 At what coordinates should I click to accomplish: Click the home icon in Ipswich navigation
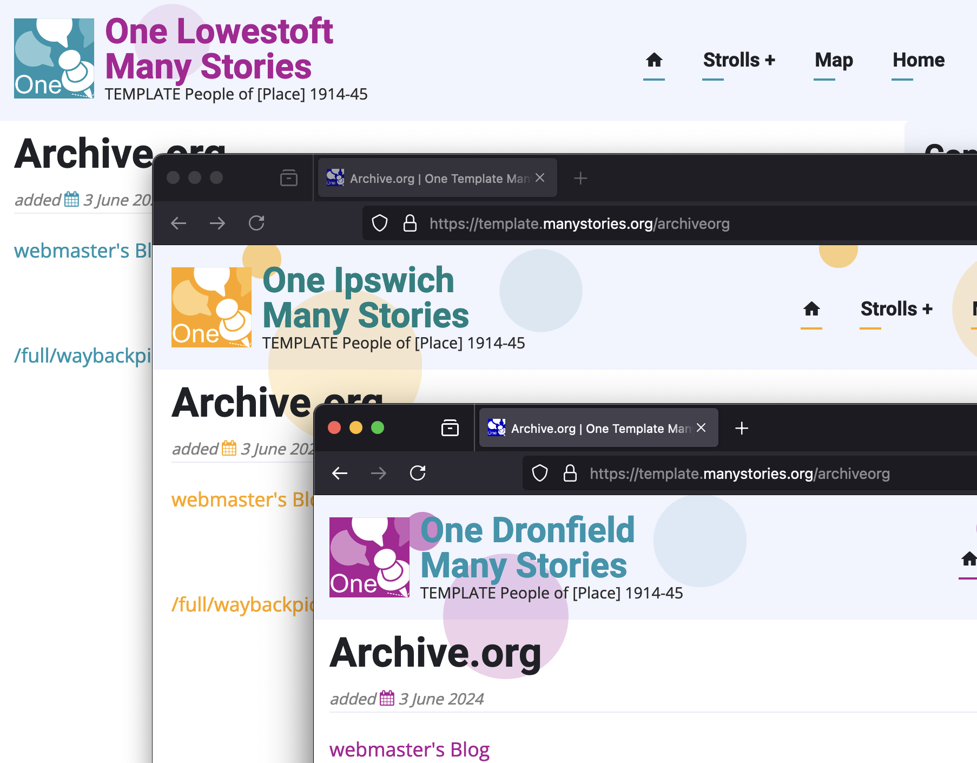[811, 309]
